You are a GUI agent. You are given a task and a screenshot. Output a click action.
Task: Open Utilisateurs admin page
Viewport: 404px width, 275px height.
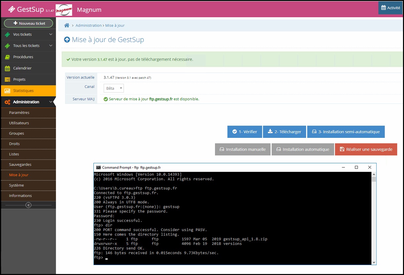[x=19, y=123]
